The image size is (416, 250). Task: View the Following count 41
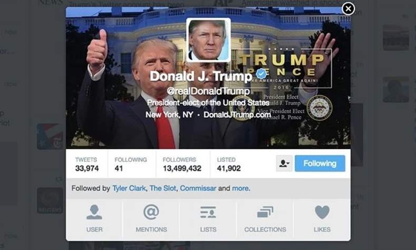point(131,164)
